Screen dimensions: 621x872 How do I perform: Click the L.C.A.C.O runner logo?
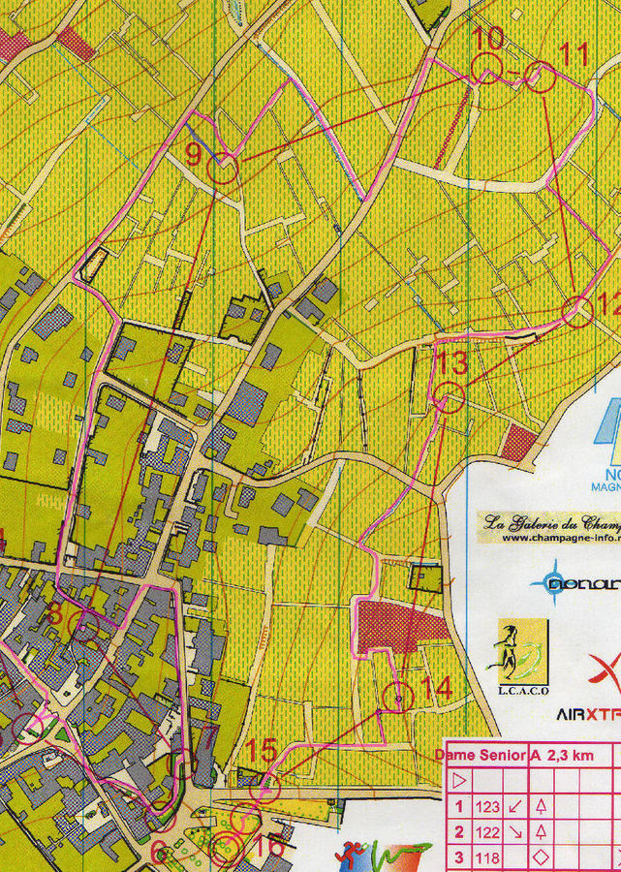(x=523, y=659)
